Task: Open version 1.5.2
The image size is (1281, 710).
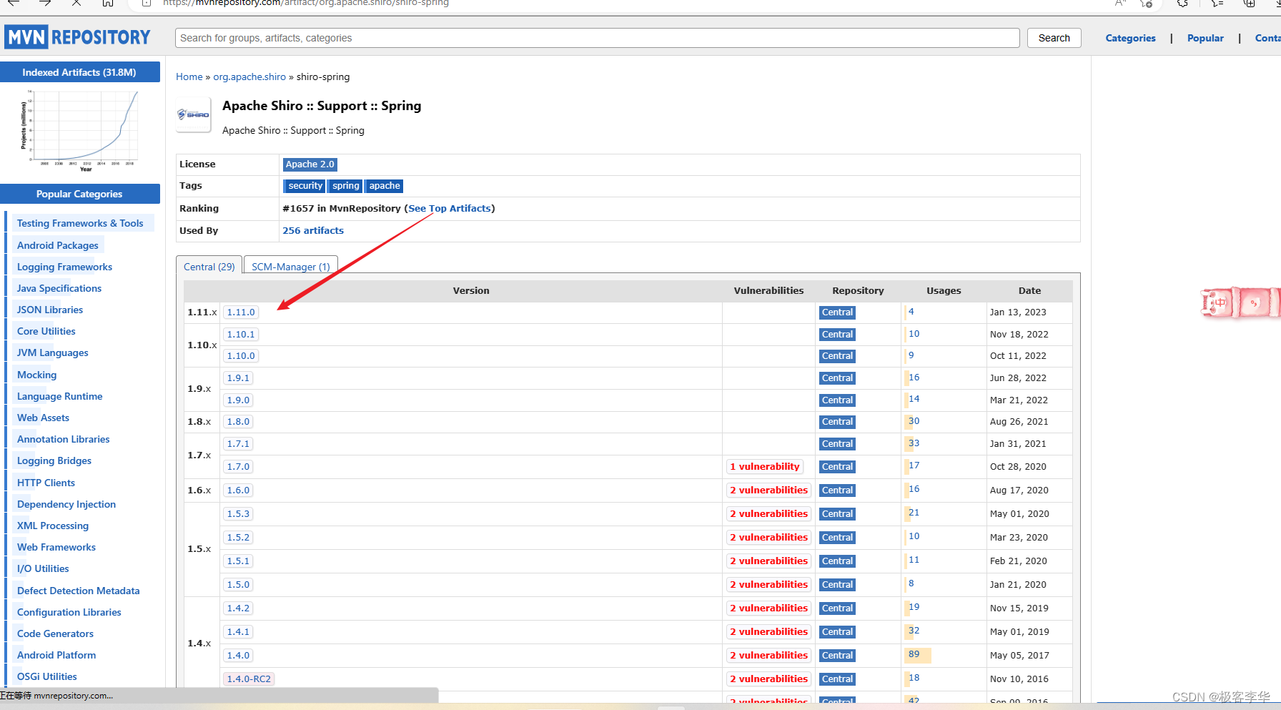Action: [x=238, y=538]
